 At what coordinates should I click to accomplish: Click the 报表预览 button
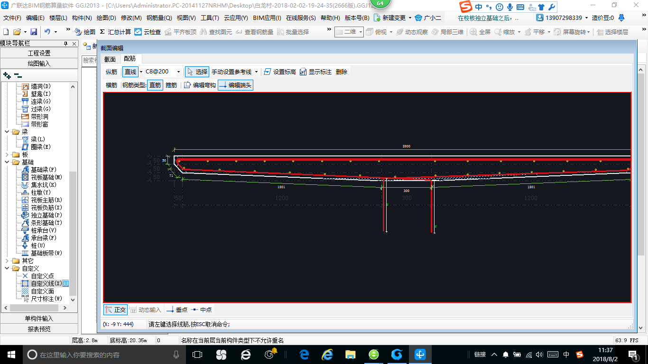point(39,328)
